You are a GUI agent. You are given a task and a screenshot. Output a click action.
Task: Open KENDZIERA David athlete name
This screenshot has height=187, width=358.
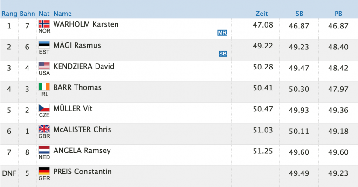tap(84, 66)
